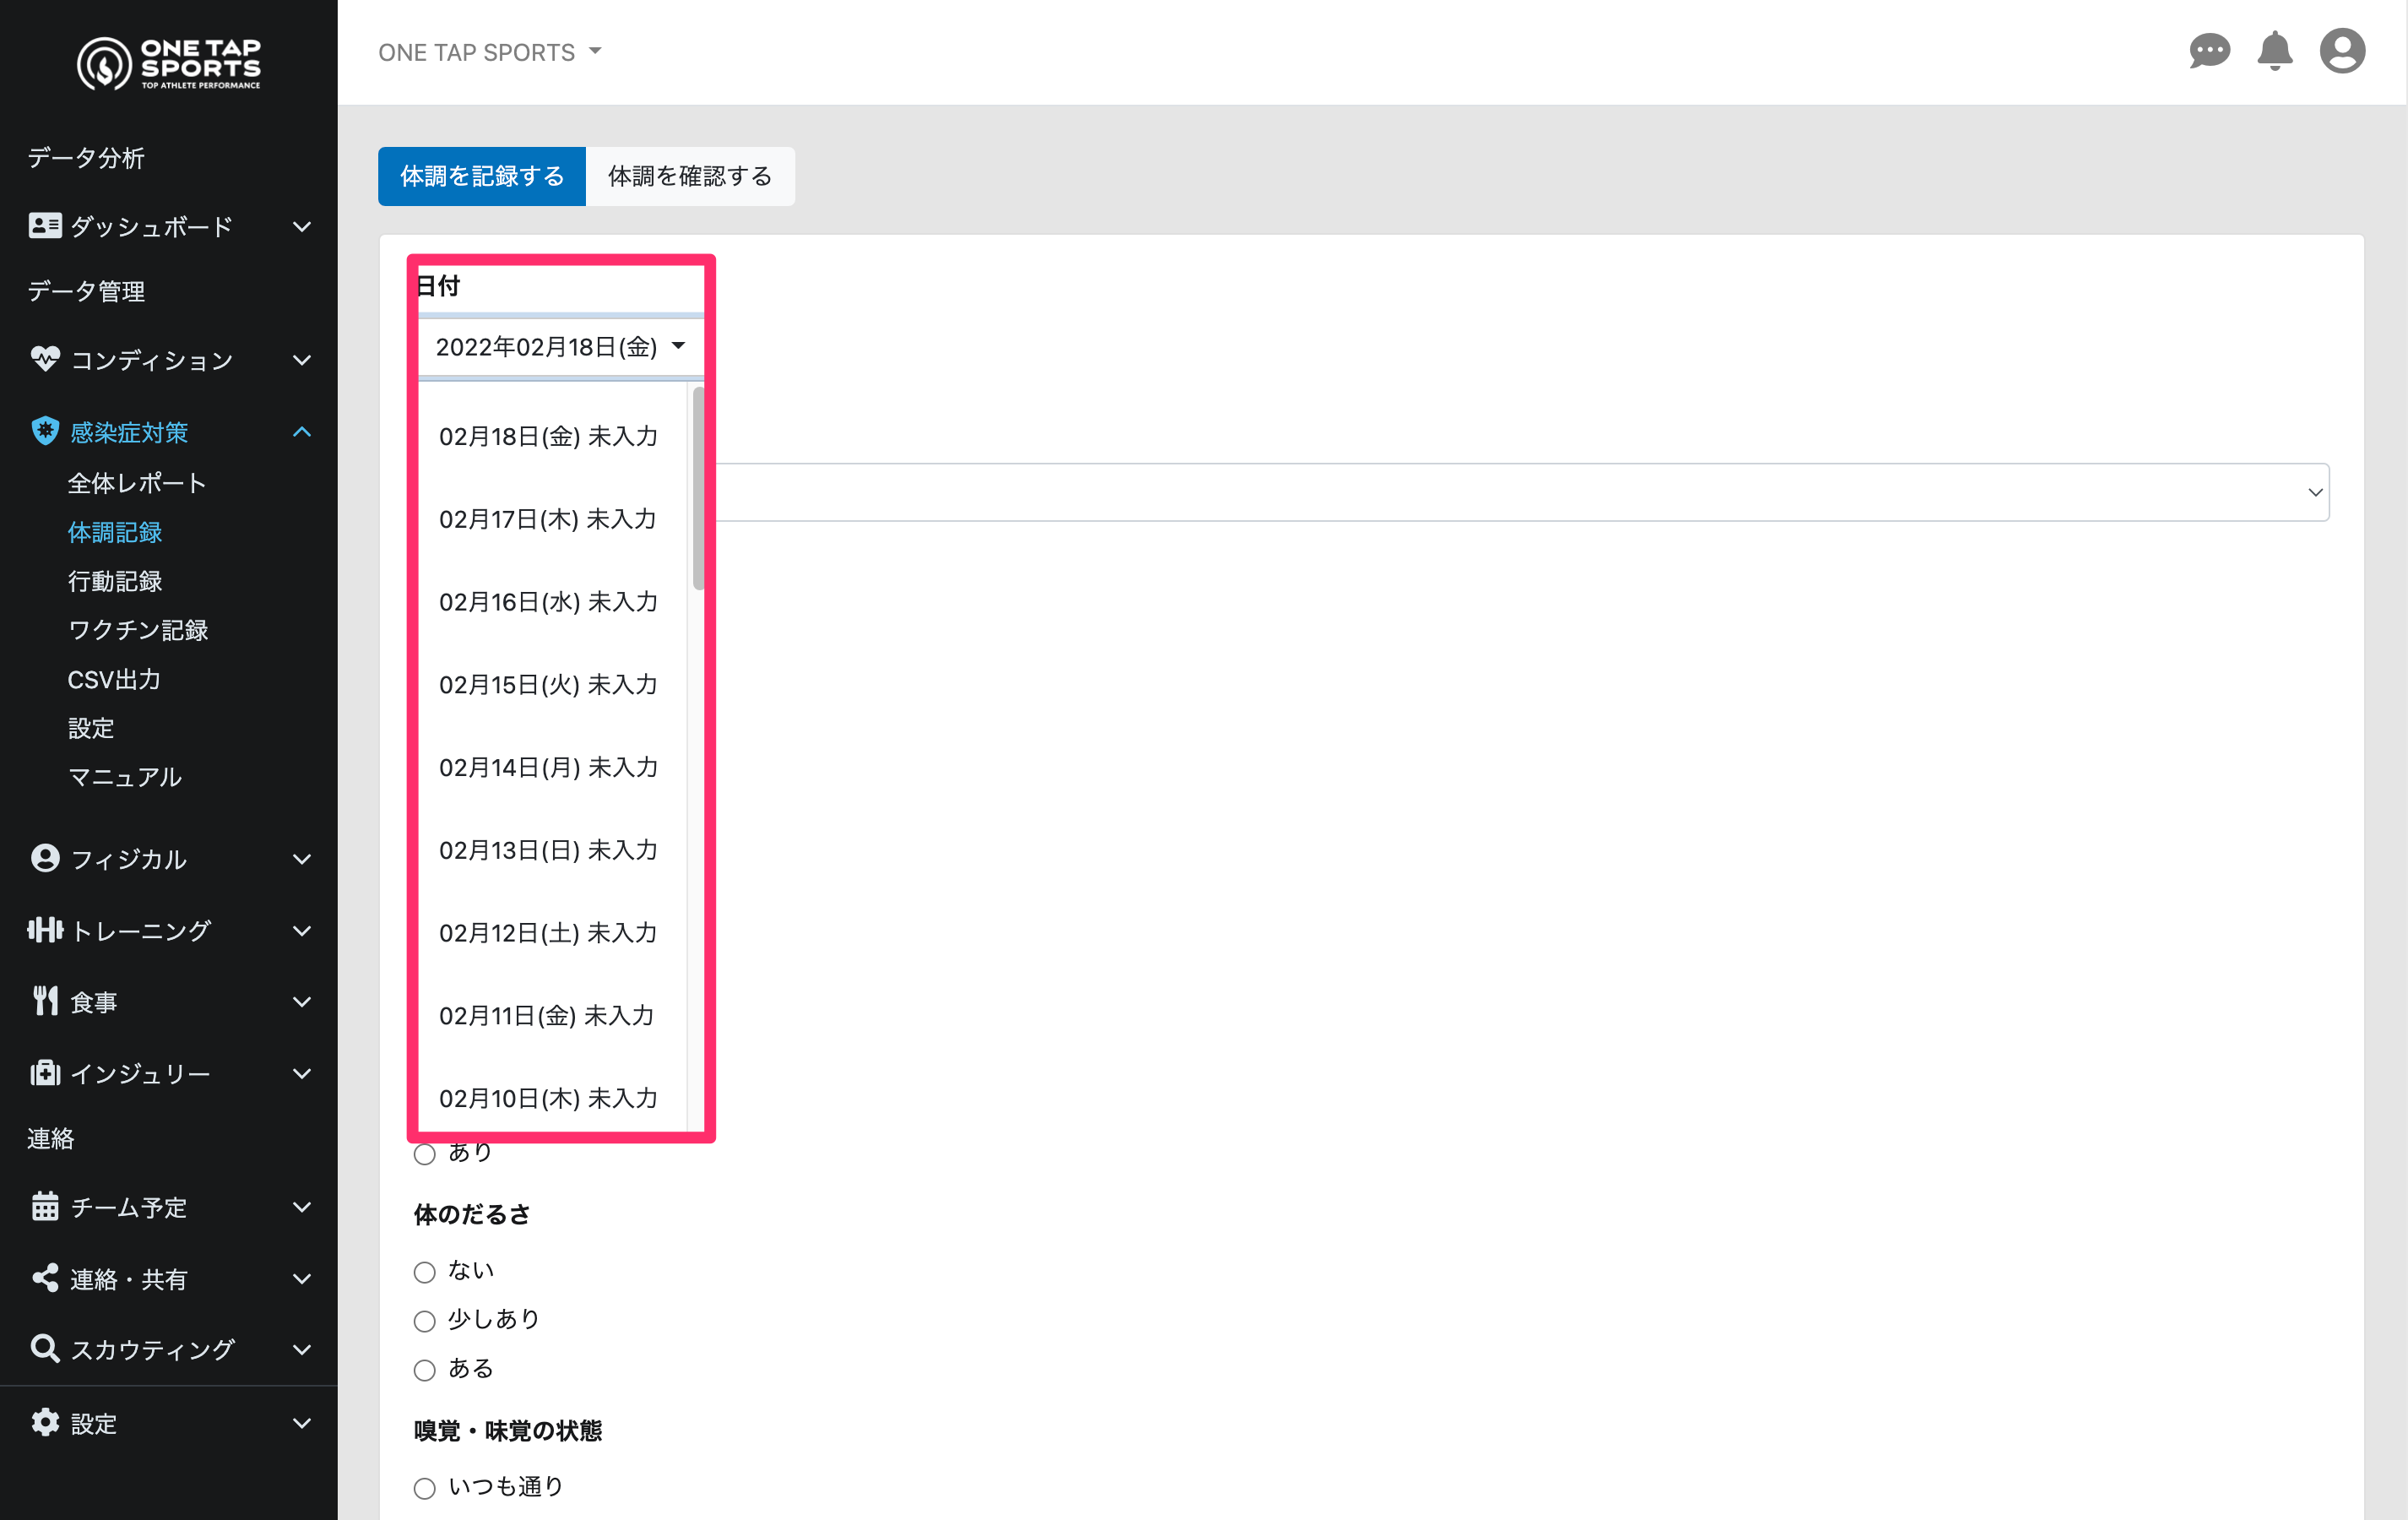Click the infection control shield icon
The height and width of the screenshot is (1520, 2408).
point(45,431)
